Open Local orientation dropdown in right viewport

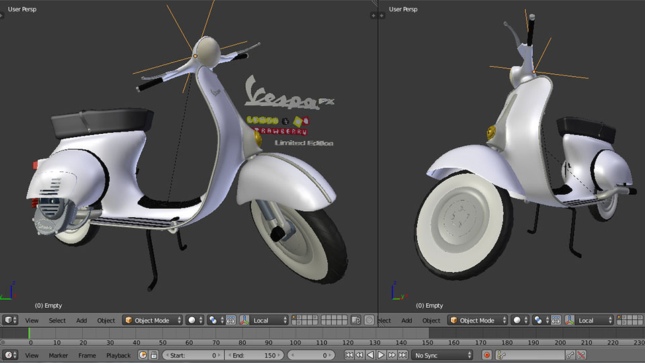coord(594,320)
